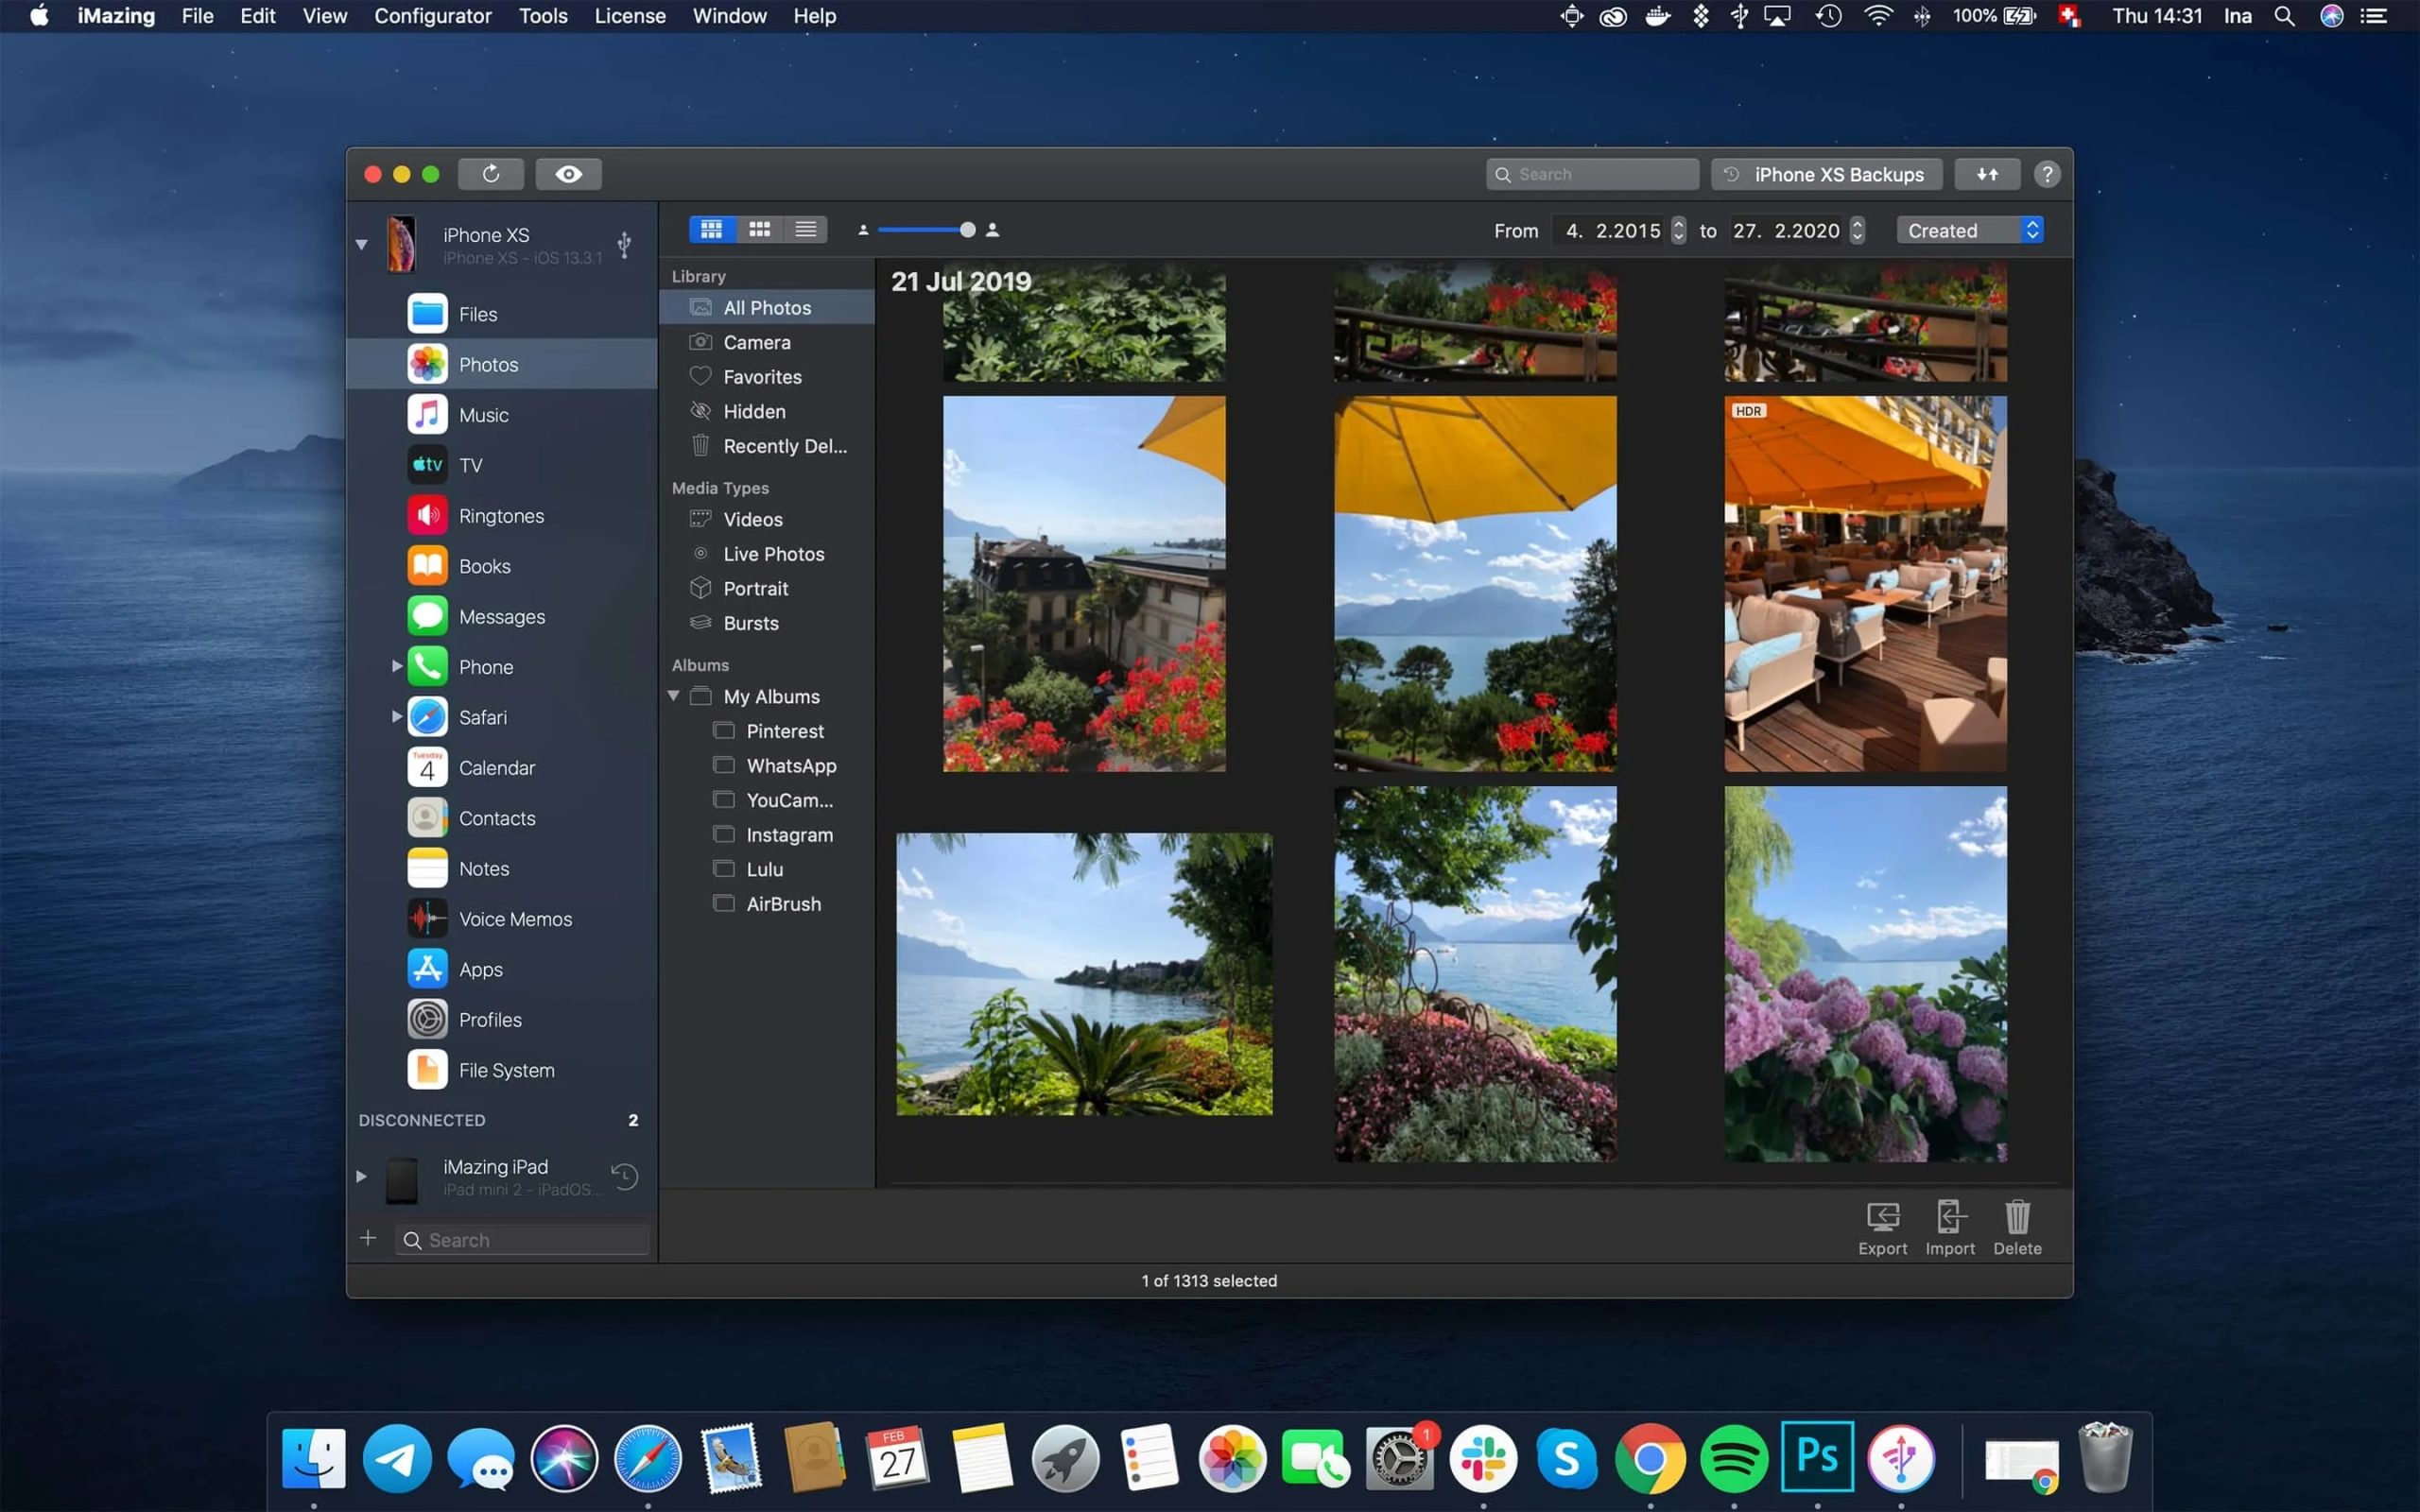Click the hydrangea photo thumbnail
The height and width of the screenshot is (1512, 2420).
(x=1864, y=972)
